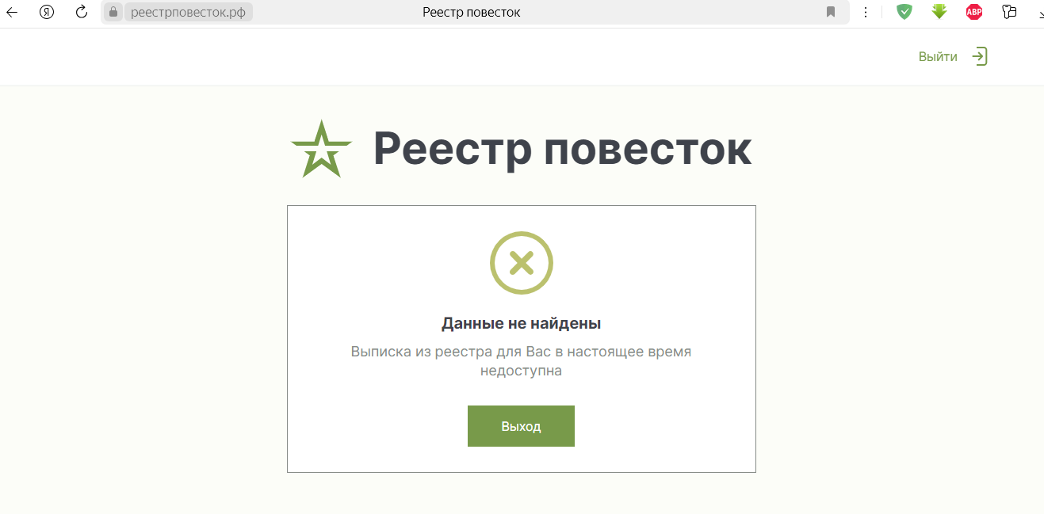
Task: Open the green download arrow extension
Action: tap(939, 12)
